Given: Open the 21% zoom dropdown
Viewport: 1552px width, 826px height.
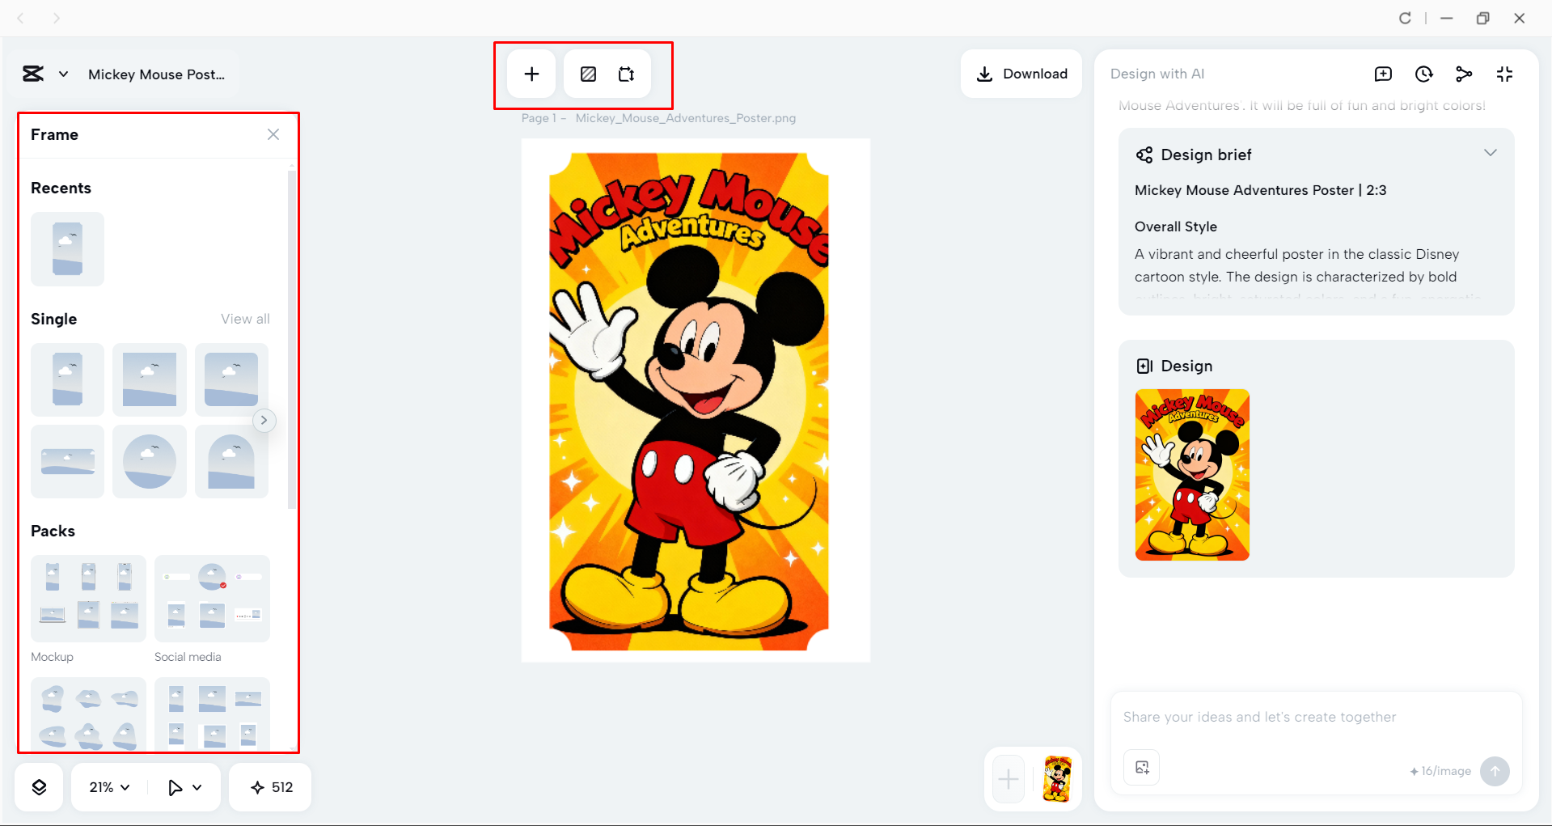Looking at the screenshot, I should coord(109,787).
